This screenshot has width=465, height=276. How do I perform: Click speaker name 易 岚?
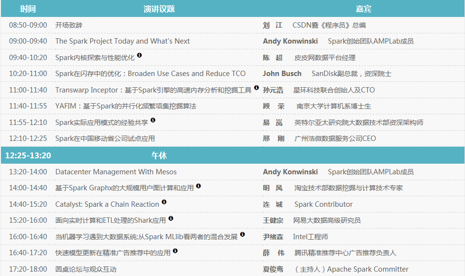point(272,123)
